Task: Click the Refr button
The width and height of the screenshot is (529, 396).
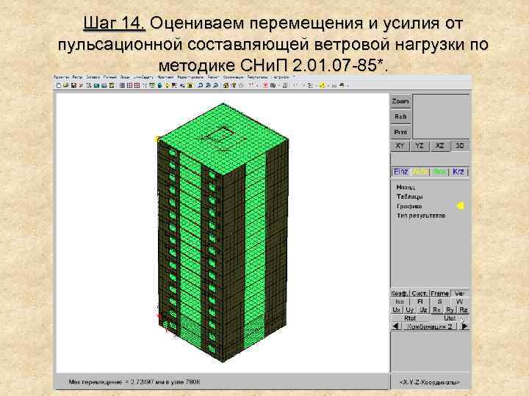Action: point(400,117)
